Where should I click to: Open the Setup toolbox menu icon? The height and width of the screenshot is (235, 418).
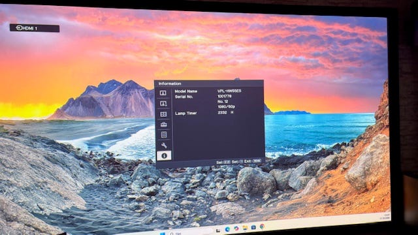click(x=164, y=125)
